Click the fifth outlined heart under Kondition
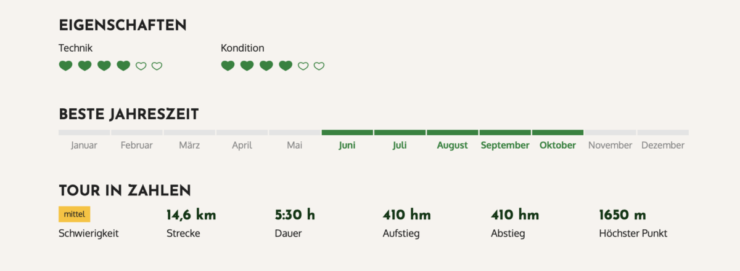Screen dimensions: 740x271 (x=303, y=66)
